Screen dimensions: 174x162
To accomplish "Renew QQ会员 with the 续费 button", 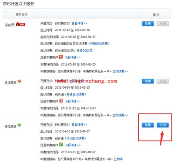I will point(148,23).
